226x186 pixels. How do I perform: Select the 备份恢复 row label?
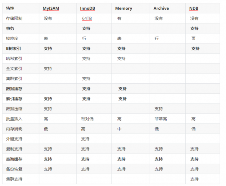tap(14, 169)
